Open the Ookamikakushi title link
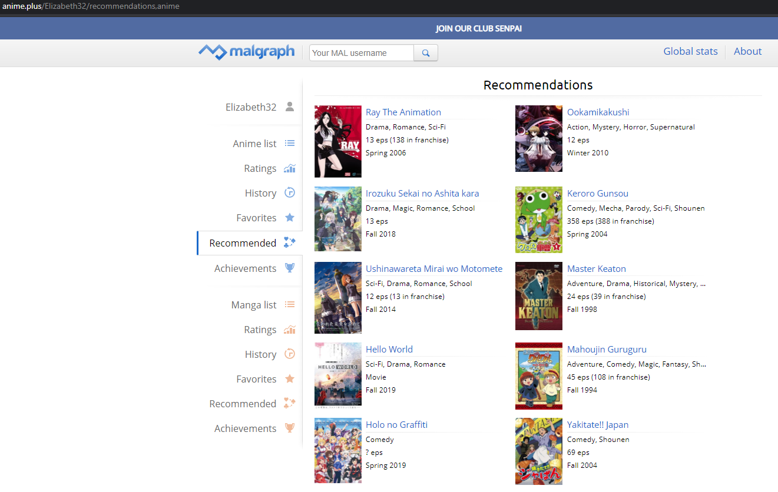The width and height of the screenshot is (778, 492). [x=598, y=112]
